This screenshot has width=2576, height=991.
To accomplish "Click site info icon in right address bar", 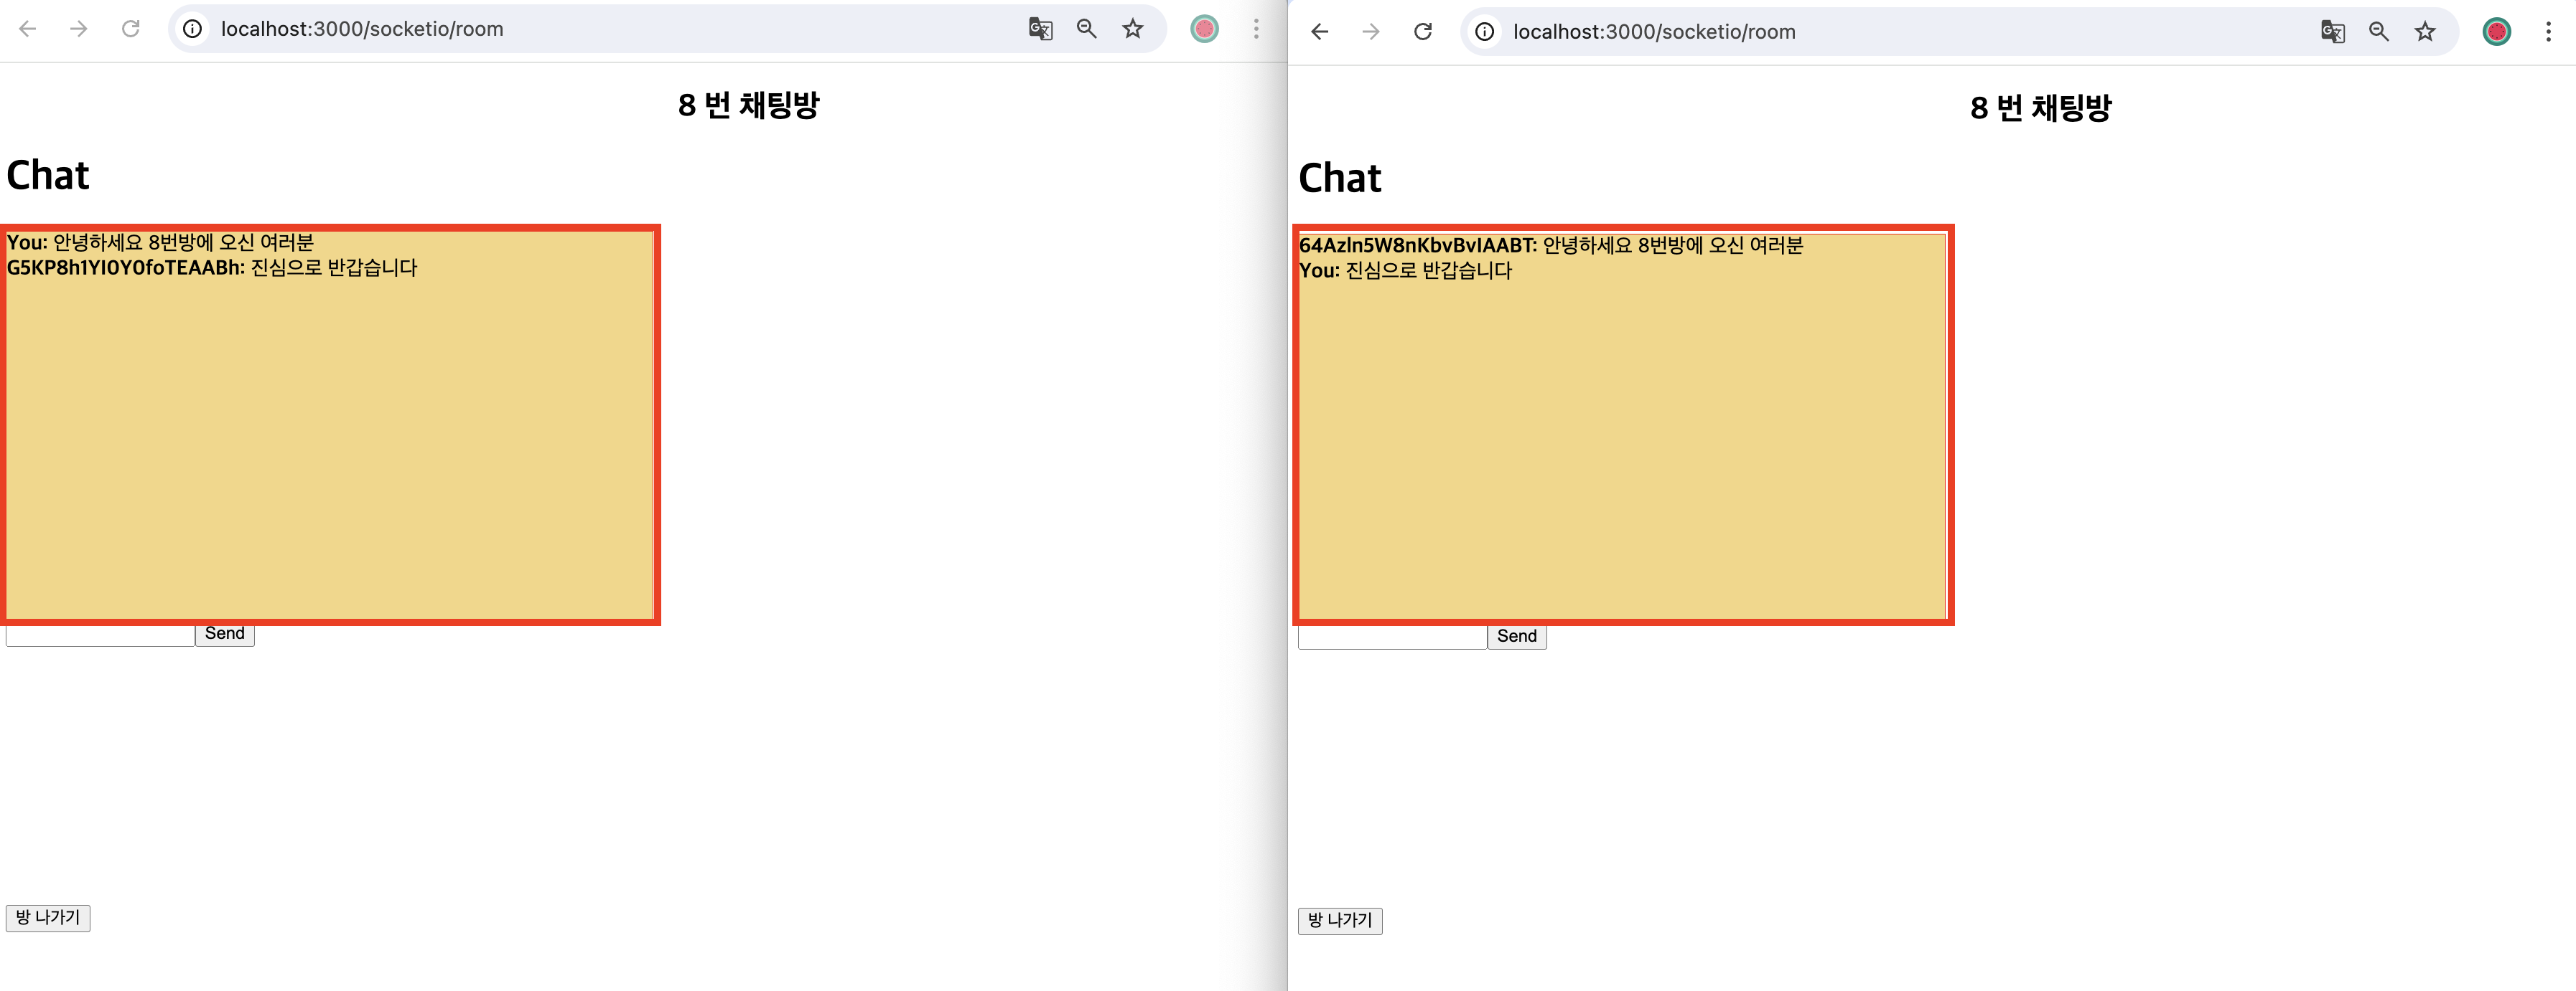I will point(1485,32).
